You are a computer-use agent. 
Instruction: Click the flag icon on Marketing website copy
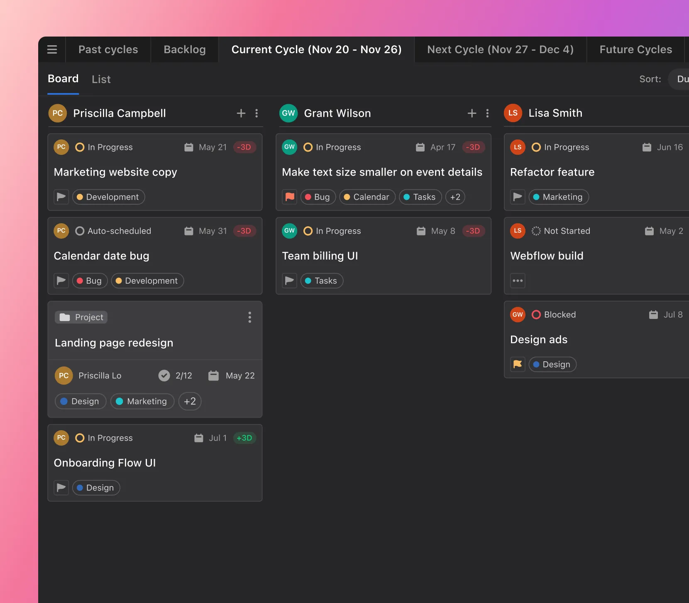coord(61,196)
